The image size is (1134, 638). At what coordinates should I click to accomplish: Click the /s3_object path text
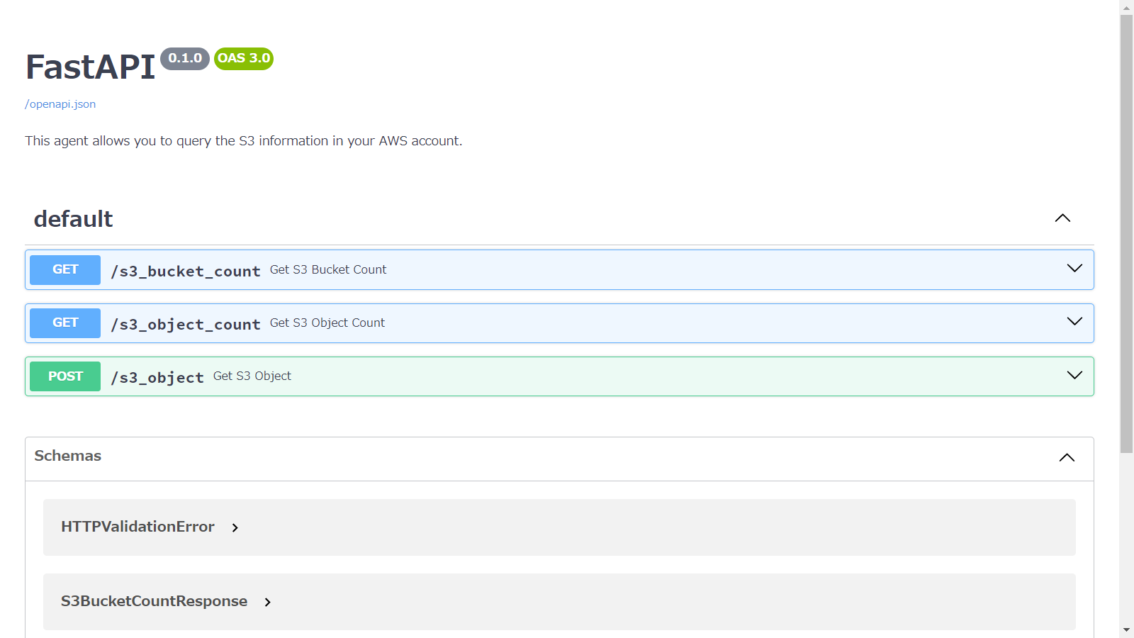point(157,378)
